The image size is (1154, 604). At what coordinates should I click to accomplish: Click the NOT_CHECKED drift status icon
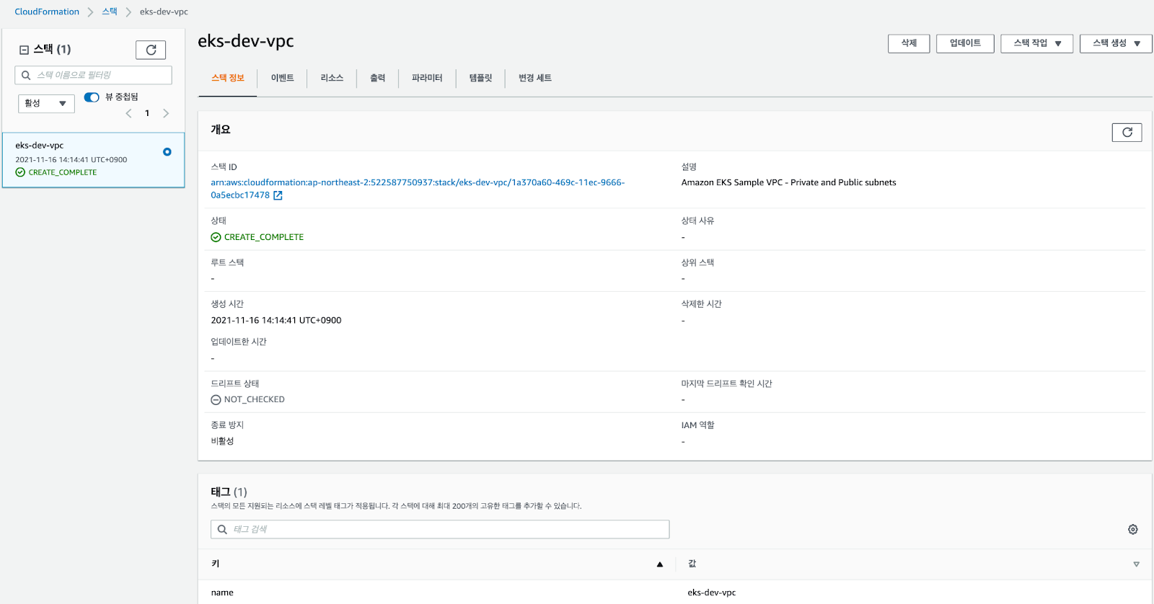216,400
